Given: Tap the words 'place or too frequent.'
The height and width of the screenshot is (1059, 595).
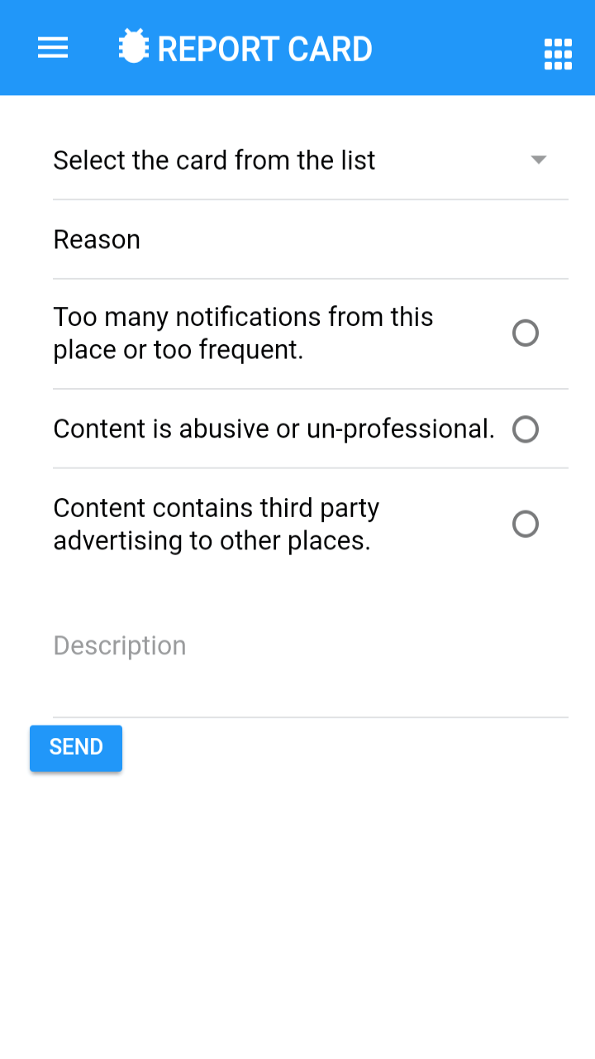Looking at the screenshot, I should tap(178, 350).
